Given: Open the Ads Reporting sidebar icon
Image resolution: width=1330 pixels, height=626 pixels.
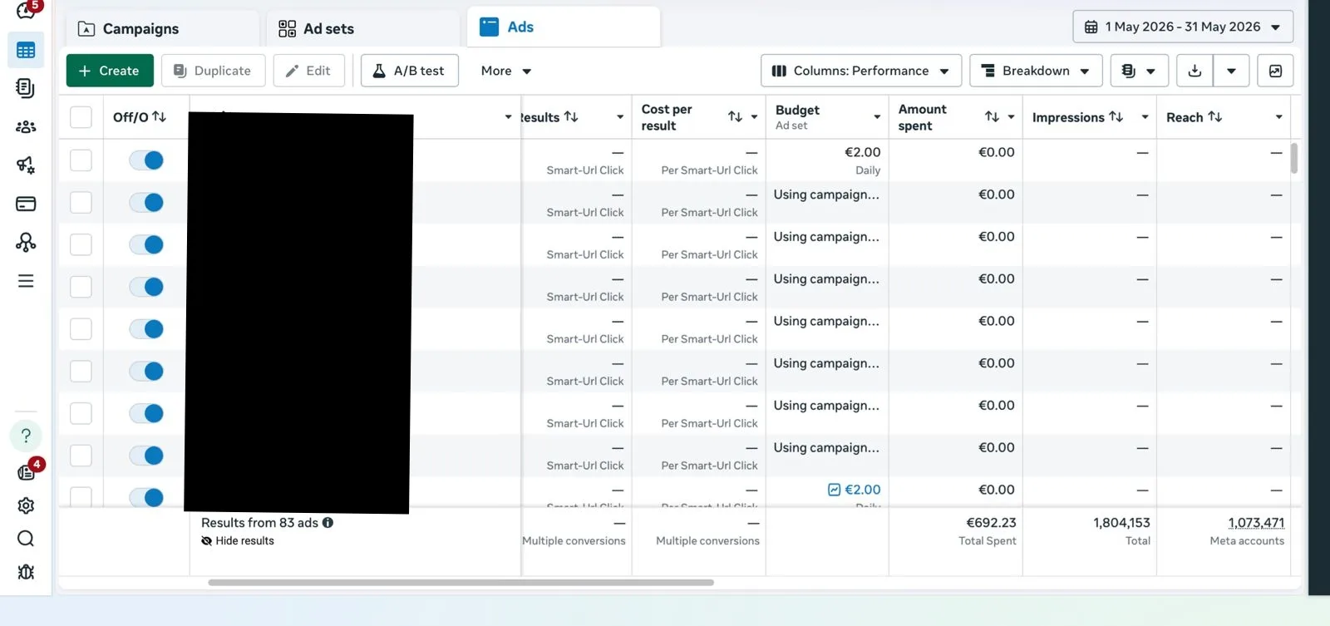Looking at the screenshot, I should pos(26,88).
